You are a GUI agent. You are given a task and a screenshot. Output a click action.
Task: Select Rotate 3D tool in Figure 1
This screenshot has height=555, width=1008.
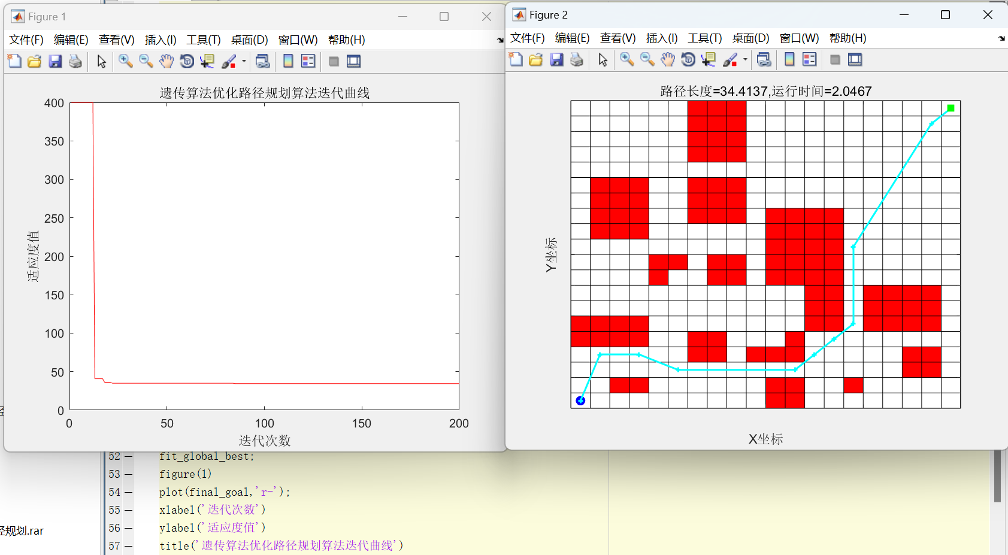(x=187, y=61)
